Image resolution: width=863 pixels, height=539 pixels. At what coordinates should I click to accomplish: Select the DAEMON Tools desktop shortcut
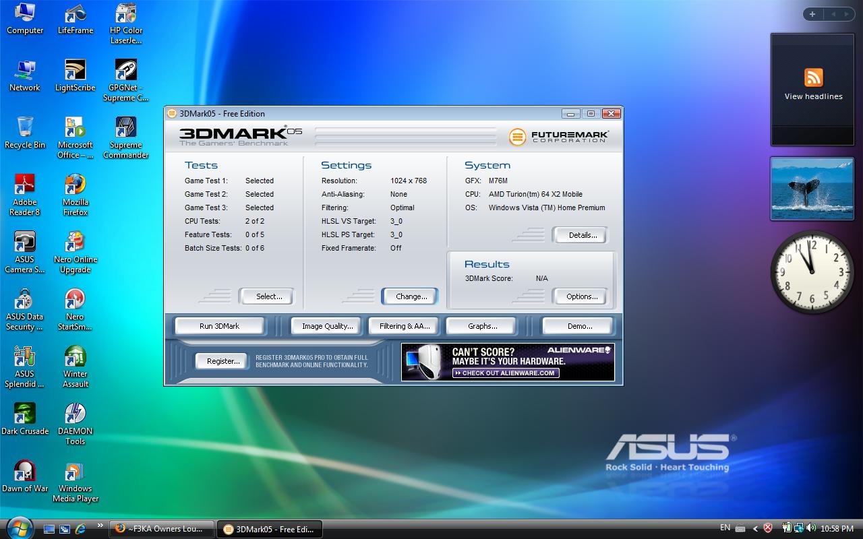tap(76, 424)
